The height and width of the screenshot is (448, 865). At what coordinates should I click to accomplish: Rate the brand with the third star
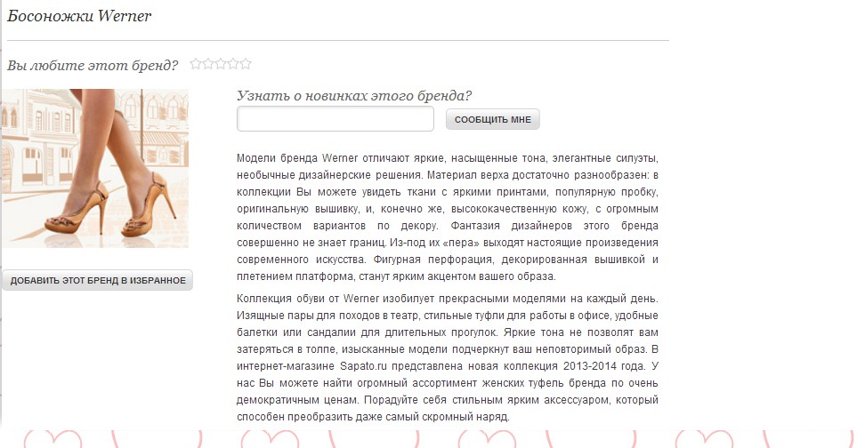(x=221, y=64)
